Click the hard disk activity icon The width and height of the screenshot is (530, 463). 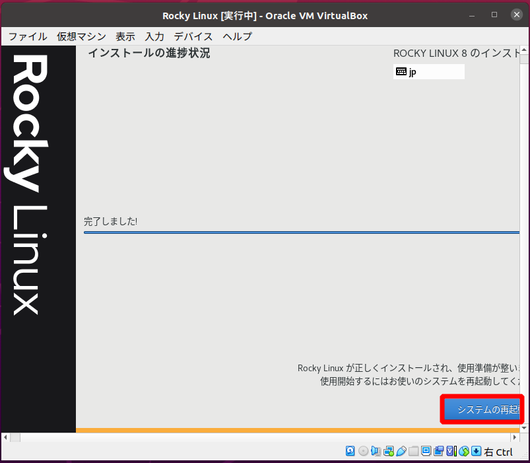(x=350, y=451)
